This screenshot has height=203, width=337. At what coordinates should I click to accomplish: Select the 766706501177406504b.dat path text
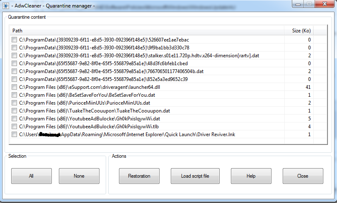coord(112,71)
